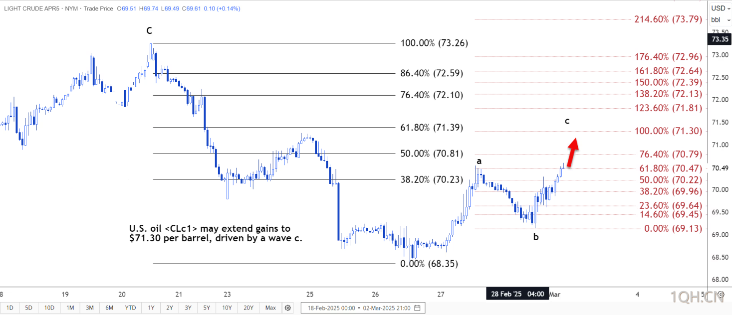This screenshot has height=315, width=732.
Task: Select the YTD range
Action: pos(131,308)
